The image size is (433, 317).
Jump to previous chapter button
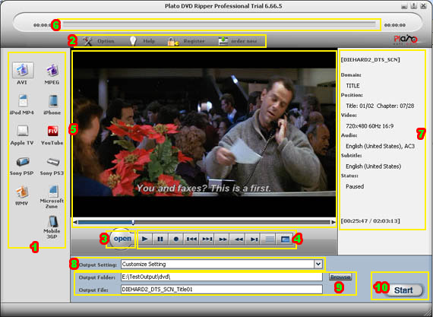pyautogui.click(x=191, y=239)
